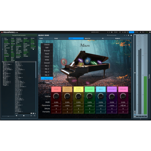Select the Classic mixer preset

pyautogui.click(x=47, y=45)
